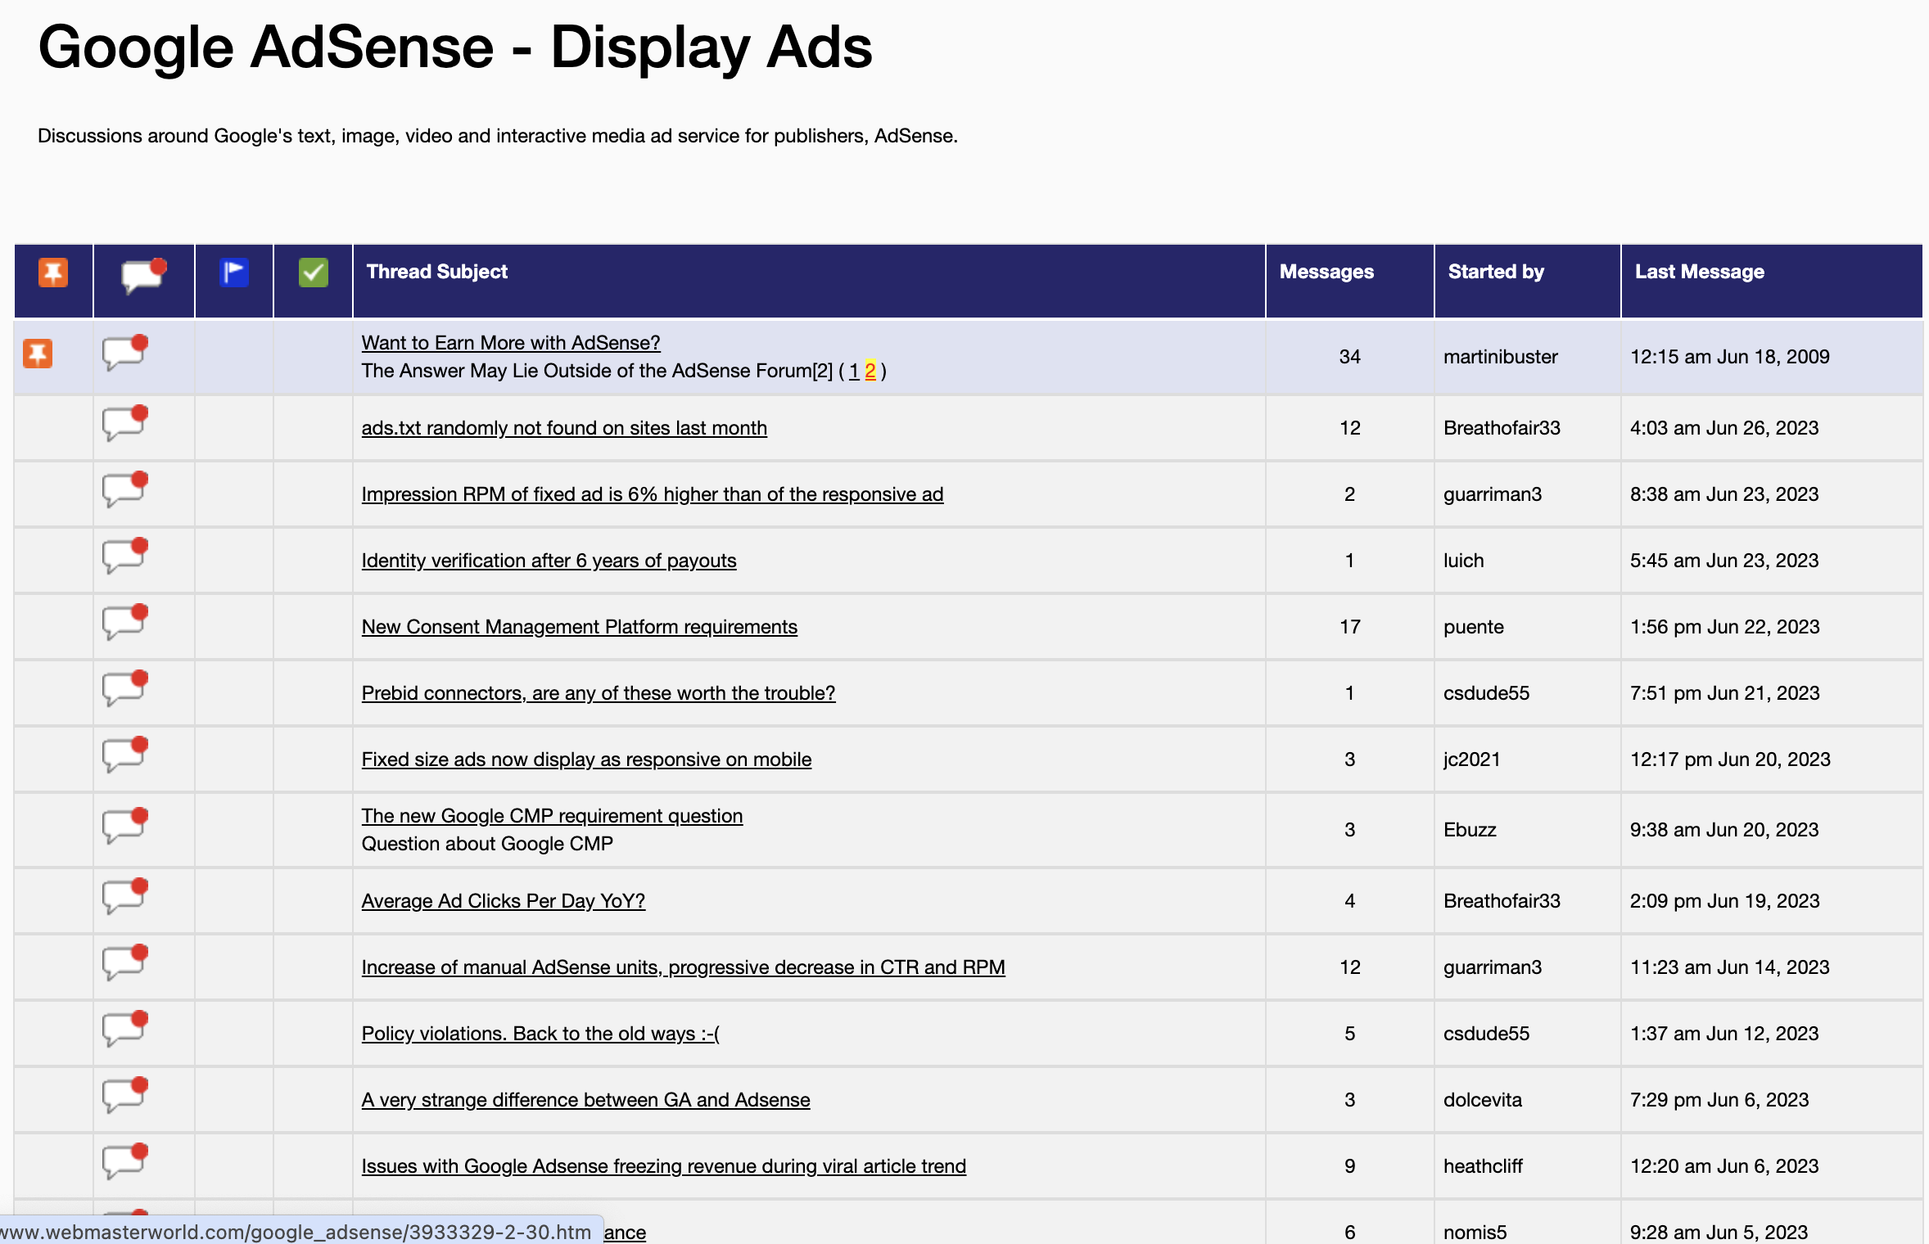Click 'heathcliff' in Started by column
1929x1244 pixels.
pos(1483,1166)
